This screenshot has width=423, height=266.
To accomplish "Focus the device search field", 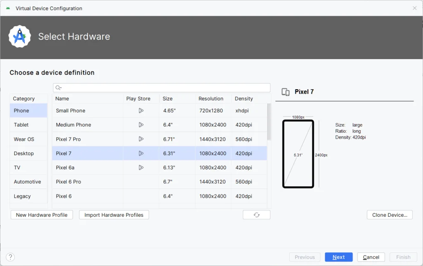I will 162,88.
